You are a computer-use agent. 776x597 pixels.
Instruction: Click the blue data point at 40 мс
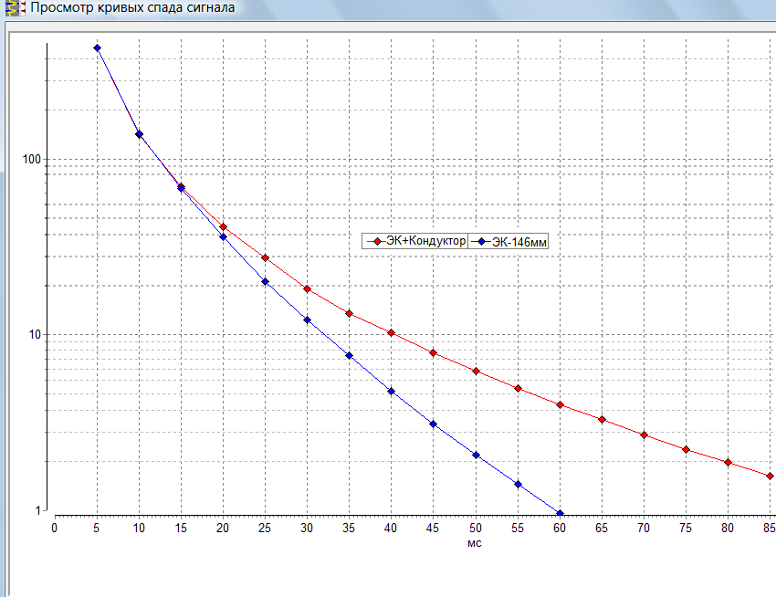tap(392, 392)
